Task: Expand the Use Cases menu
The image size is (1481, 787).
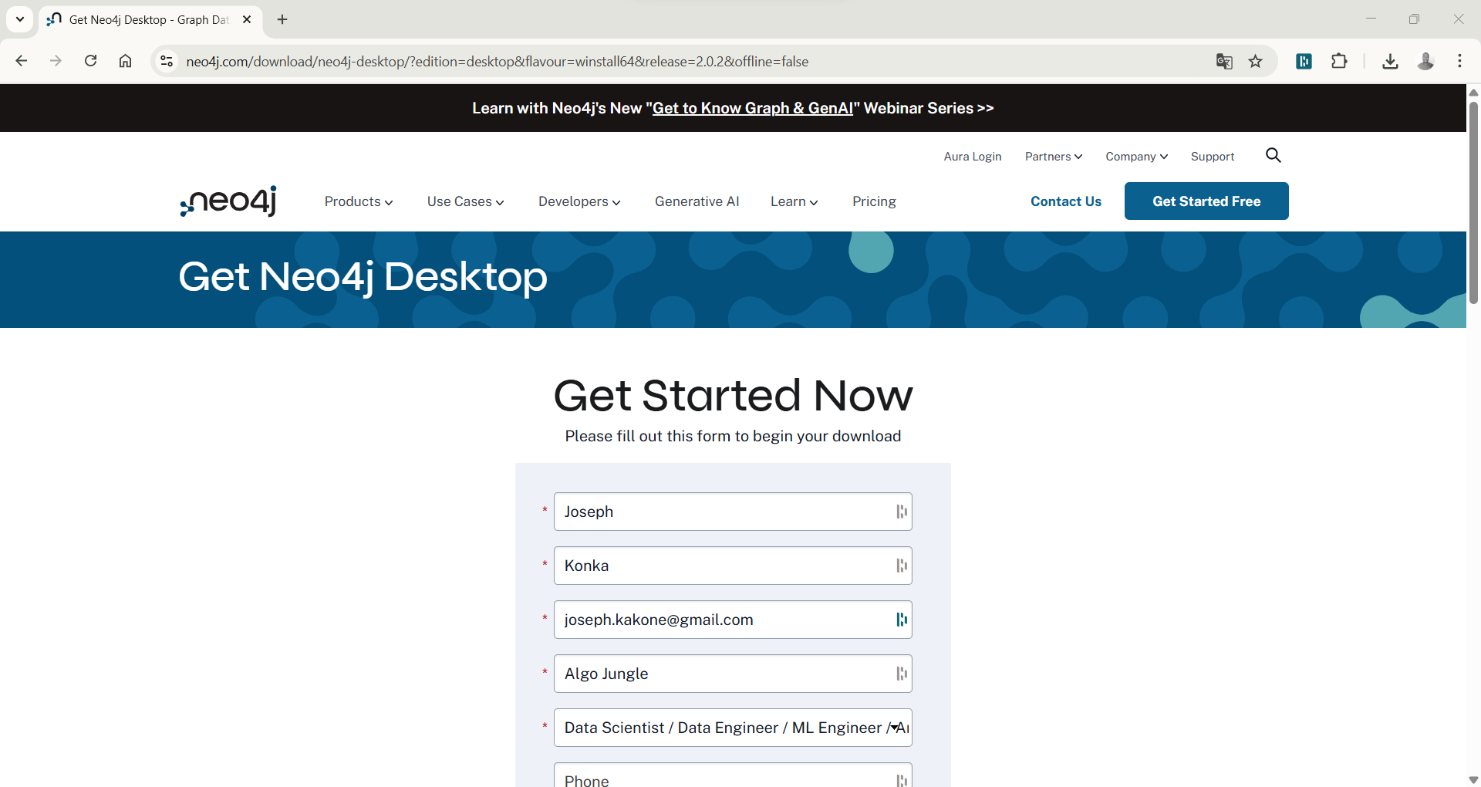Action: (465, 201)
